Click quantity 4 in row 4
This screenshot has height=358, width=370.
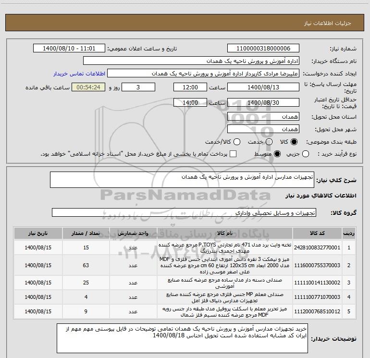point(86,297)
